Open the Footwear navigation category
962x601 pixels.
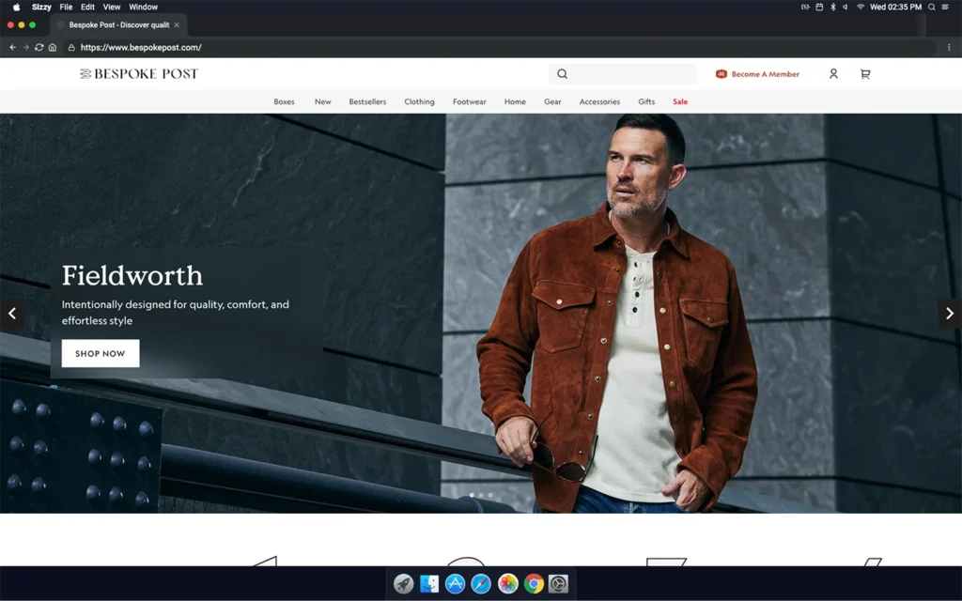coord(469,101)
